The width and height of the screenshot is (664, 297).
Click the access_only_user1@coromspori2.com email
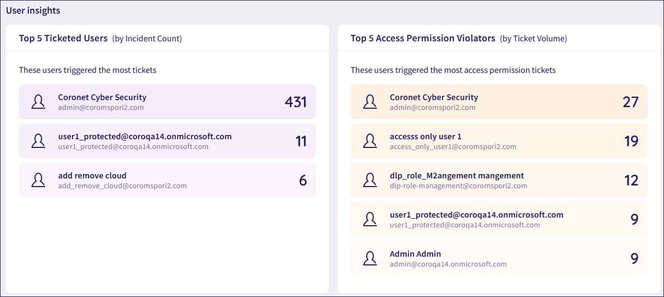click(x=453, y=147)
